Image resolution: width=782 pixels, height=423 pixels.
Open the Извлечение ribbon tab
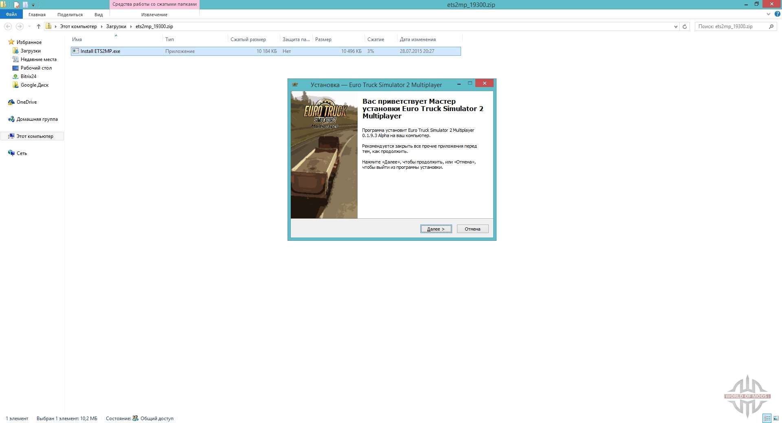[x=154, y=15]
